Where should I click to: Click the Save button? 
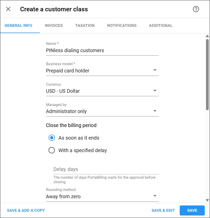(192, 210)
